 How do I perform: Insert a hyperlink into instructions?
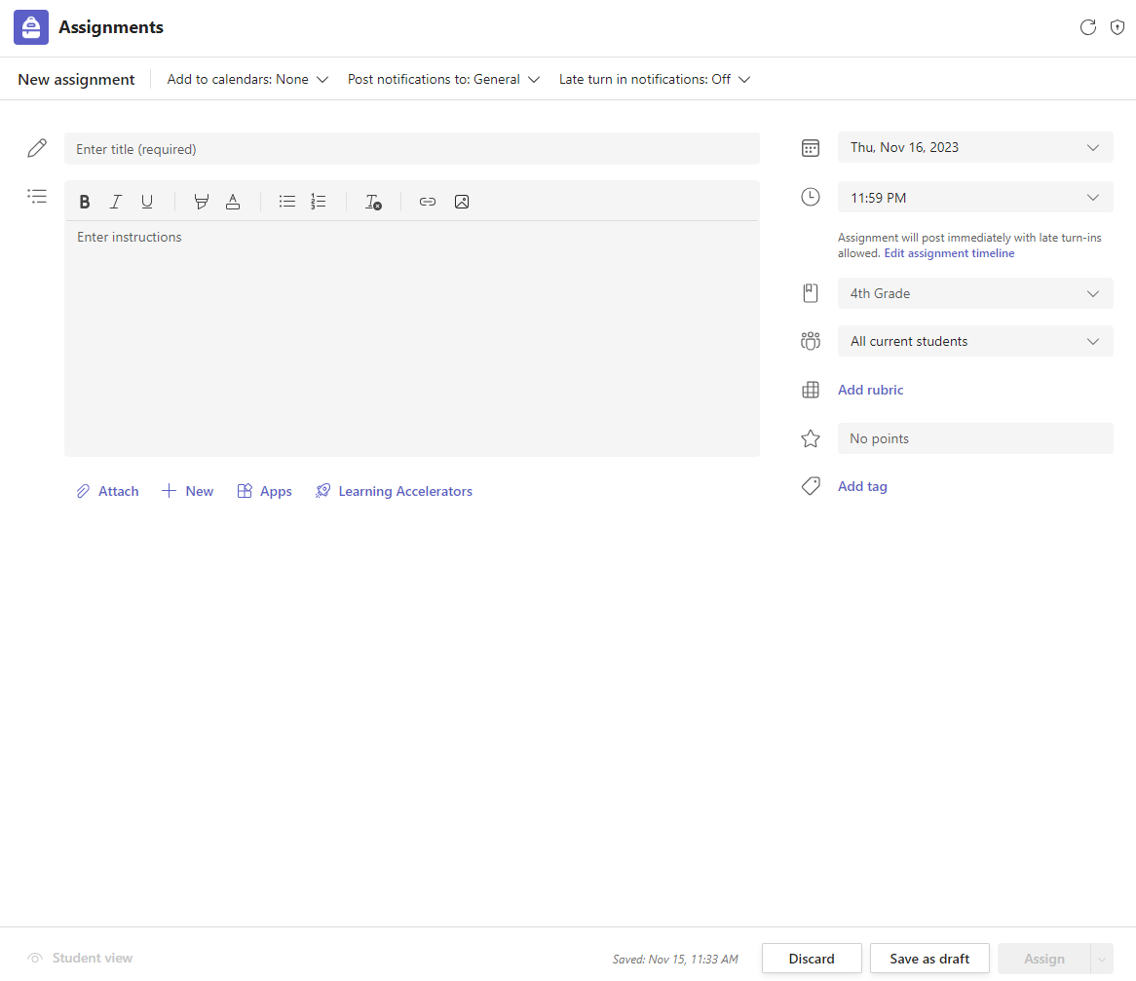pos(428,202)
